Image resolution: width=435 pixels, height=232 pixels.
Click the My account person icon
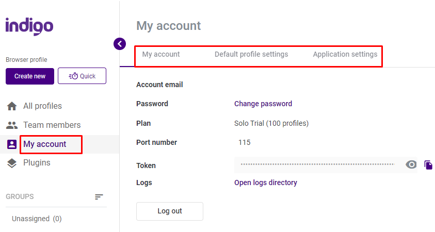coord(12,144)
